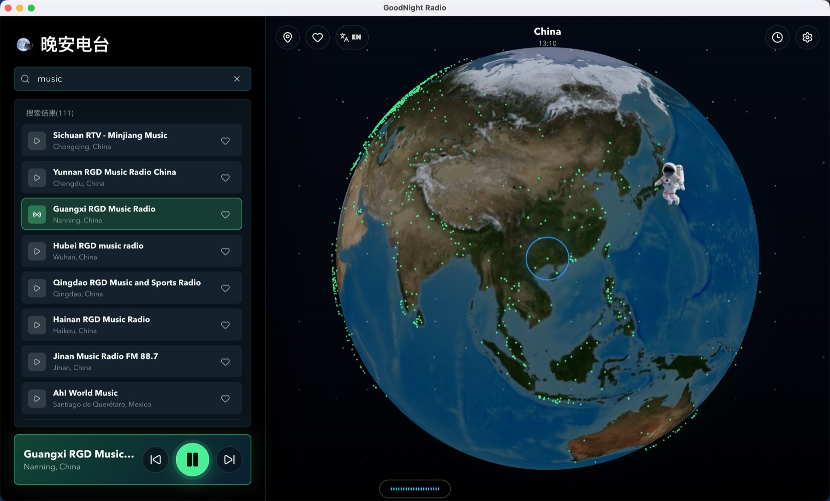
Task: Click Guangxi RGD Music Radio broadcasting icon
Action: coord(37,215)
